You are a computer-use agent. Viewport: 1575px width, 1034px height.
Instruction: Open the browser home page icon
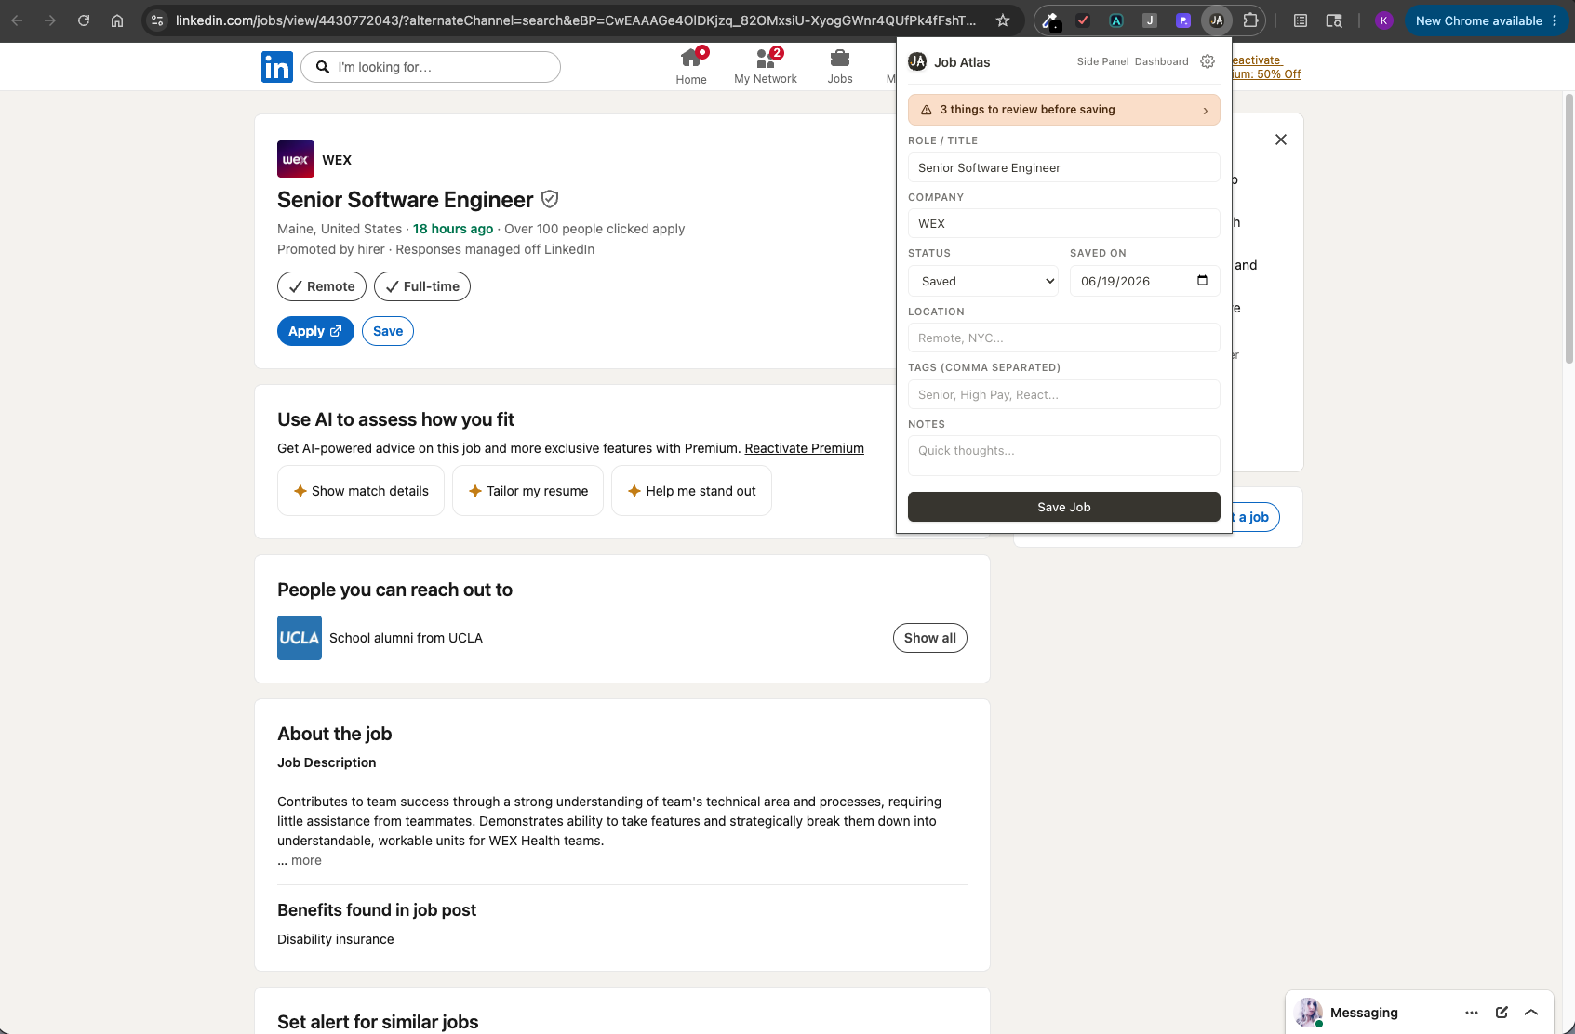(117, 20)
